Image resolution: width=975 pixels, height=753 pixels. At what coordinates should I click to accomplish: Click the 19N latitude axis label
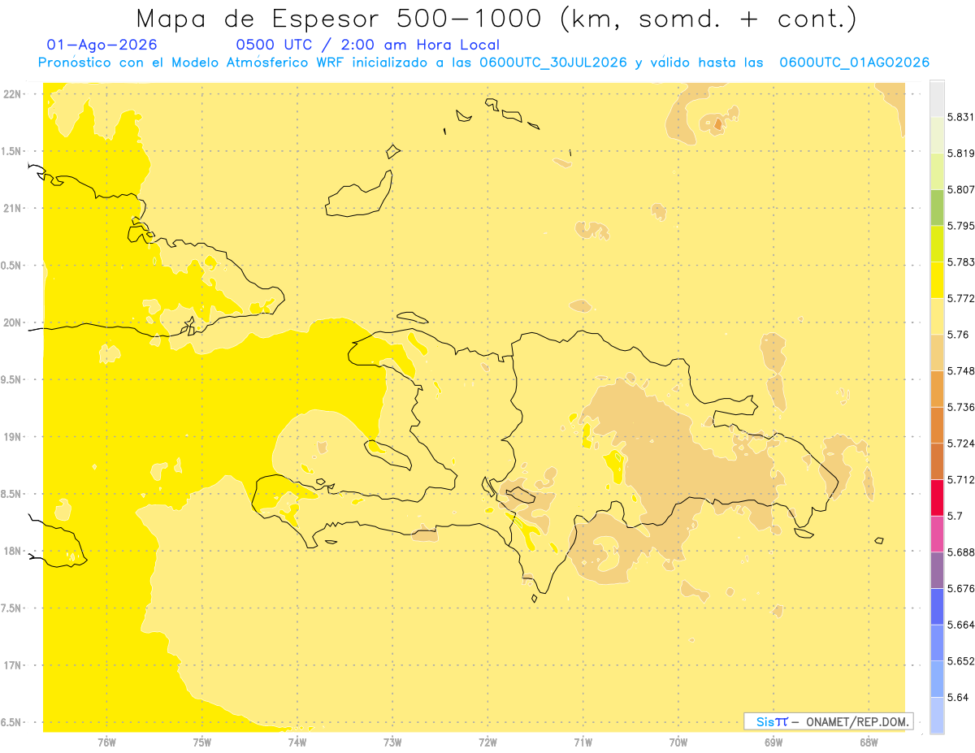12,437
